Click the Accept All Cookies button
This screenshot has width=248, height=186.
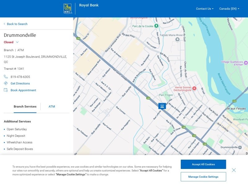click(x=203, y=164)
